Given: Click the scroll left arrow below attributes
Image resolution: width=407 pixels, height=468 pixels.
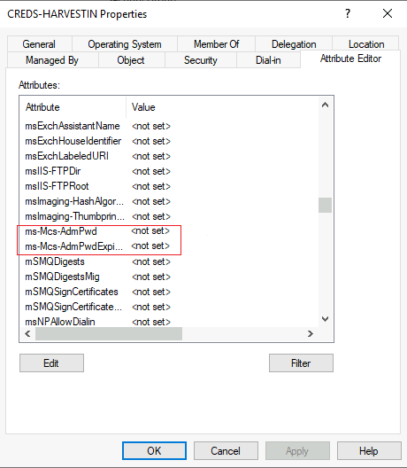Looking at the screenshot, I should (27, 333).
